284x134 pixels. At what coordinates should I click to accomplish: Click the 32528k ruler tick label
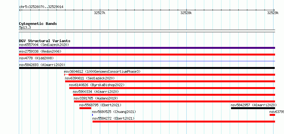coord(186,13)
